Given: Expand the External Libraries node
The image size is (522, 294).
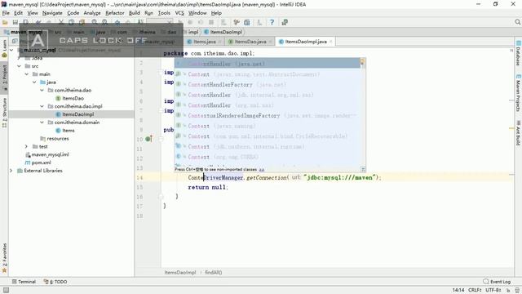Looking at the screenshot, I should click(x=11, y=171).
